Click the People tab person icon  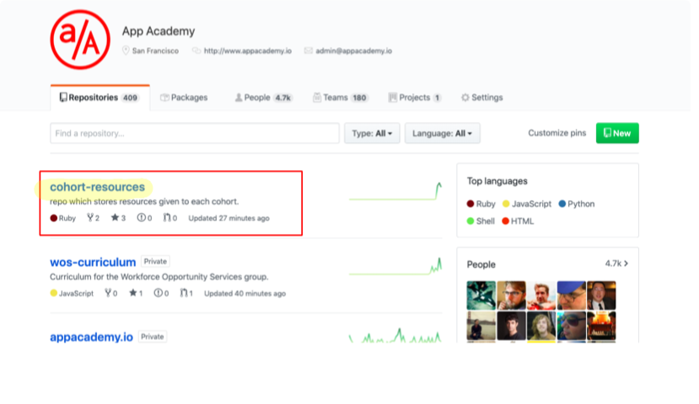point(239,98)
